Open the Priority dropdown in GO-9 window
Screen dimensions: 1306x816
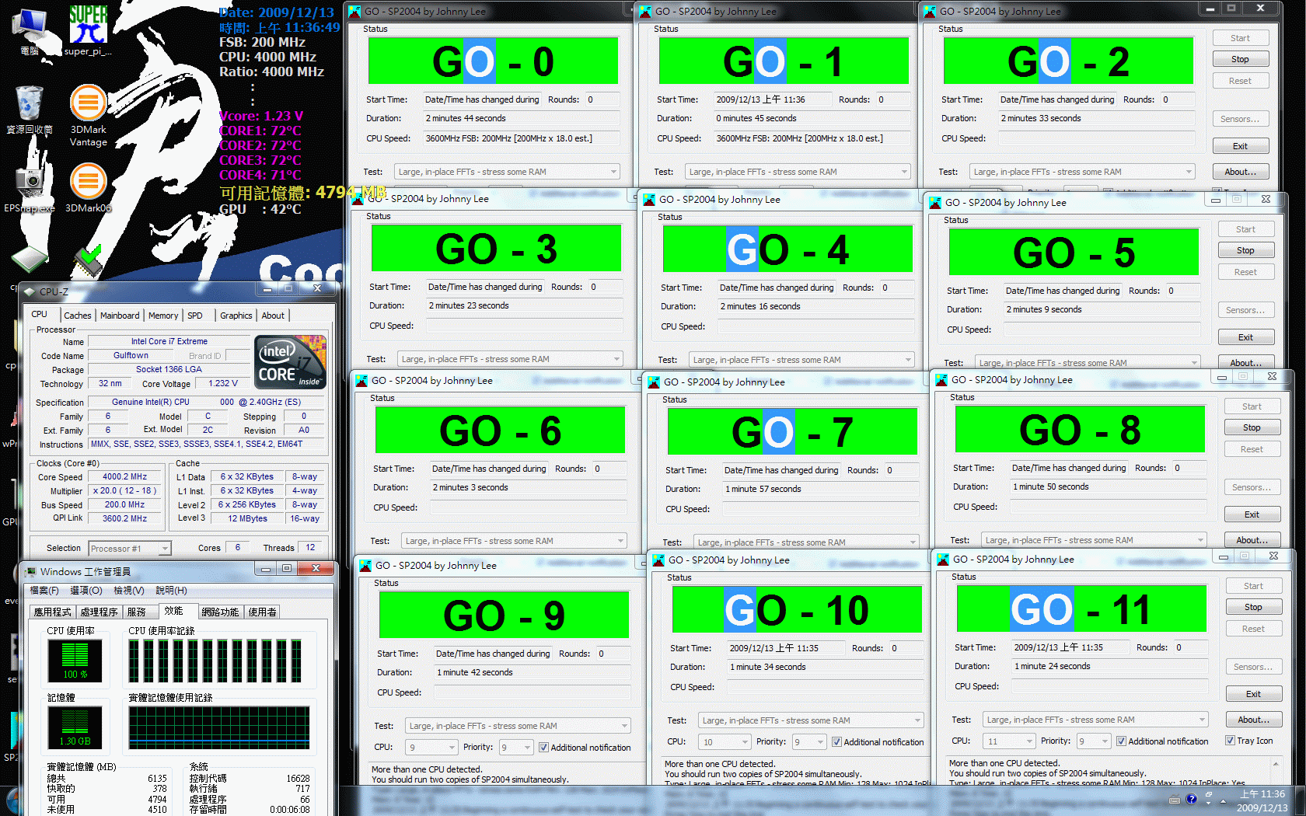(516, 748)
